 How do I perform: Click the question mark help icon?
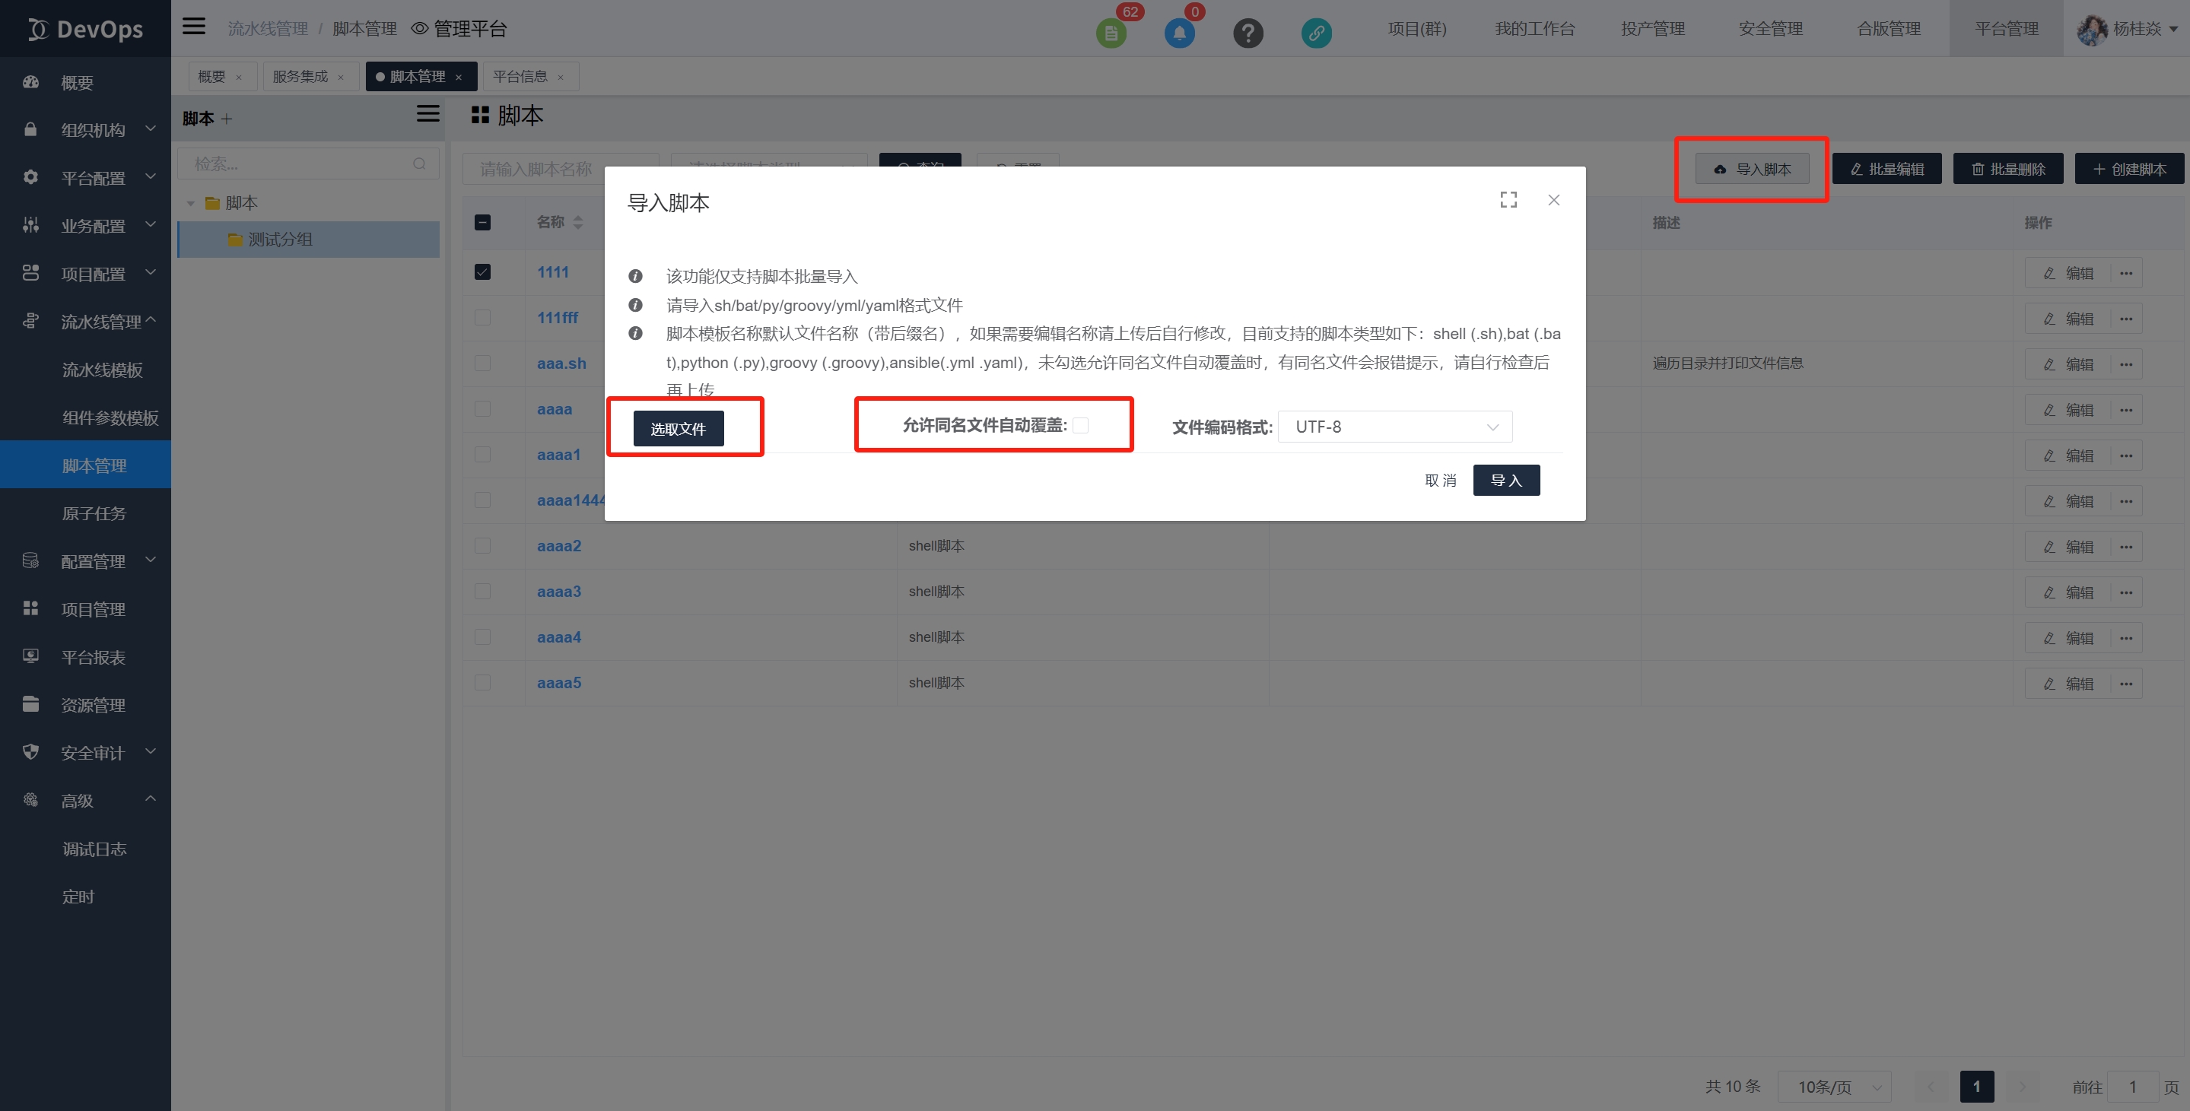1248,33
